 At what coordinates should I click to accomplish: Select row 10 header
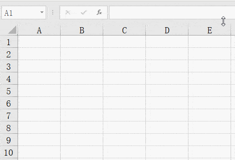coord(9,152)
